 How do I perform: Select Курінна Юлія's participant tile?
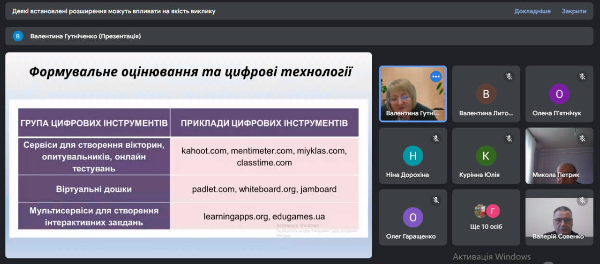[x=486, y=155]
